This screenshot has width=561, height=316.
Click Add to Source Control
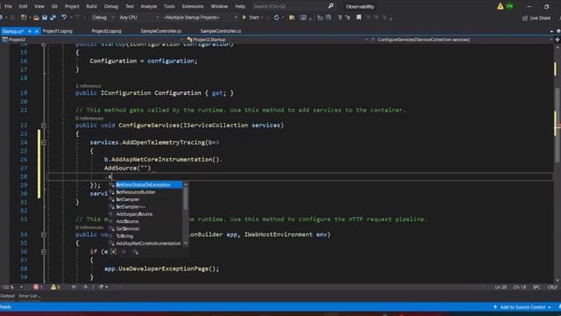[x=522, y=307]
